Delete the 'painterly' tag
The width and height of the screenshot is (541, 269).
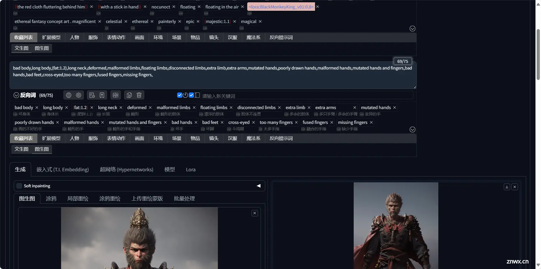[180, 22]
